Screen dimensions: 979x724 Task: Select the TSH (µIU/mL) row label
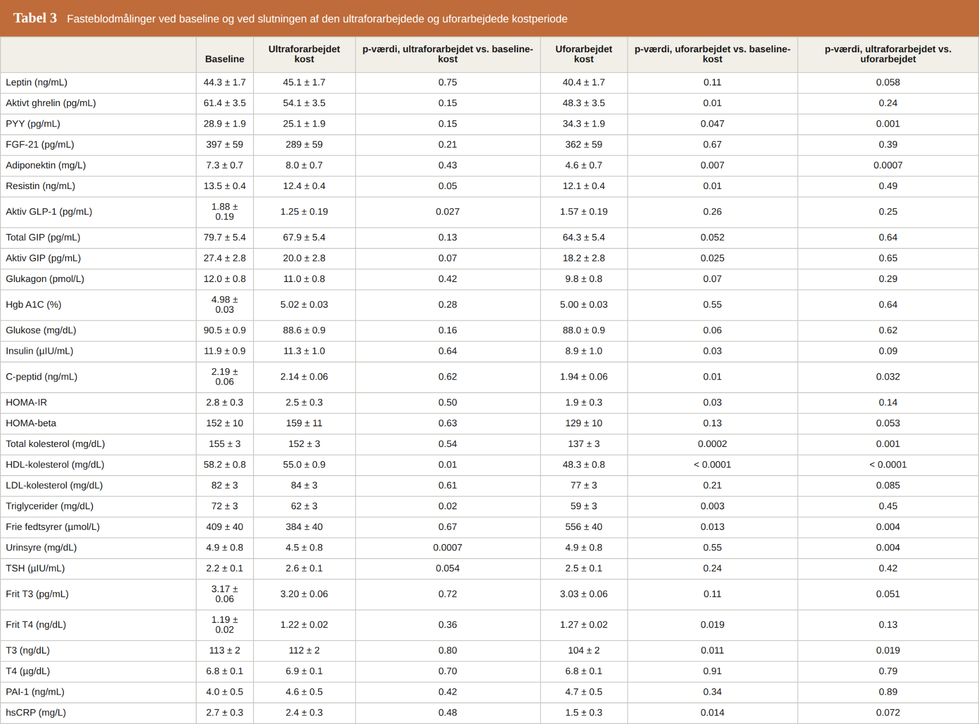35,569
